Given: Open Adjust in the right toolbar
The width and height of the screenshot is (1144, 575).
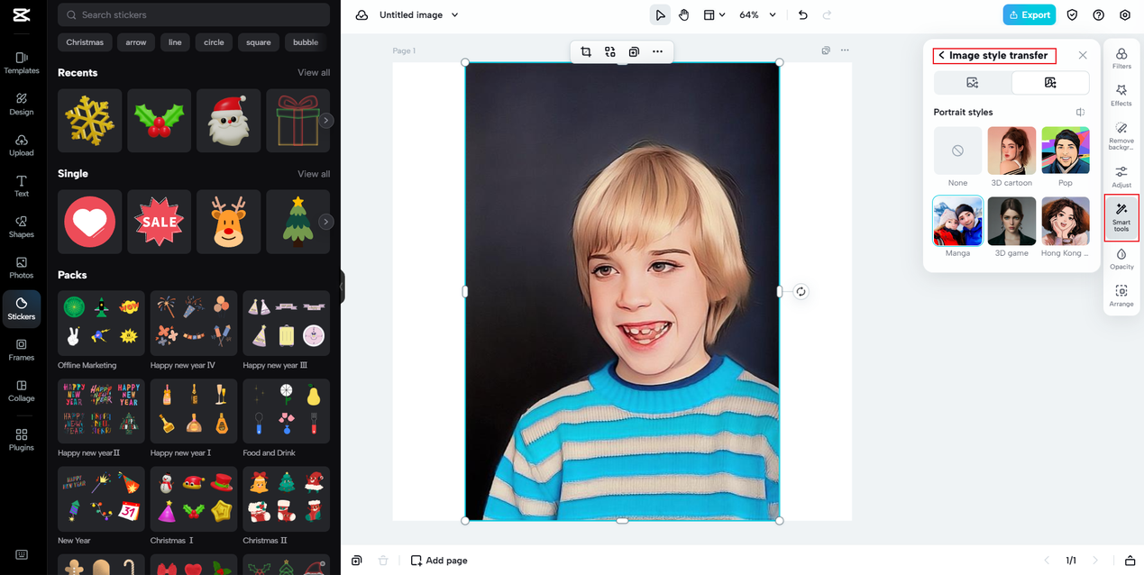Looking at the screenshot, I should click(x=1121, y=177).
